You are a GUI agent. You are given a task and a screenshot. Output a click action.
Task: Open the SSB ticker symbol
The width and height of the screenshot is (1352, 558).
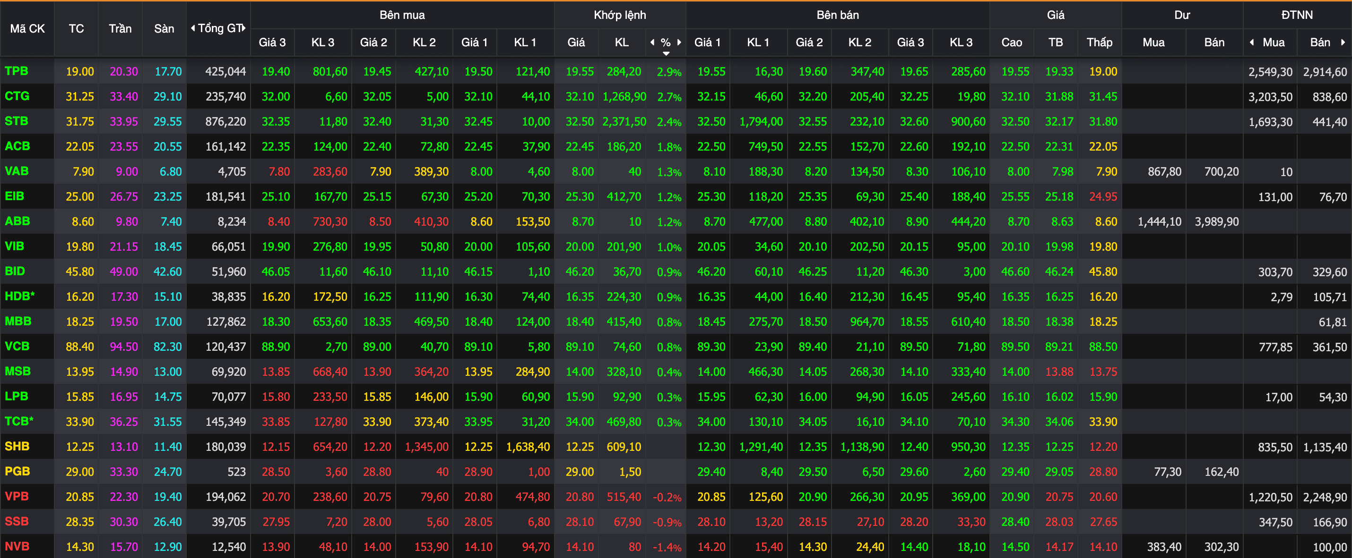[16, 521]
